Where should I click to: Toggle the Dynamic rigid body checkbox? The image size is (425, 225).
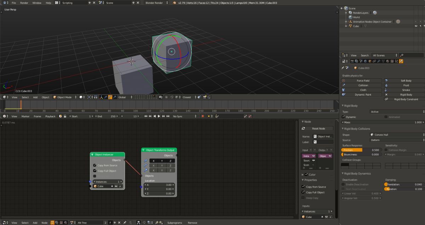click(343, 117)
